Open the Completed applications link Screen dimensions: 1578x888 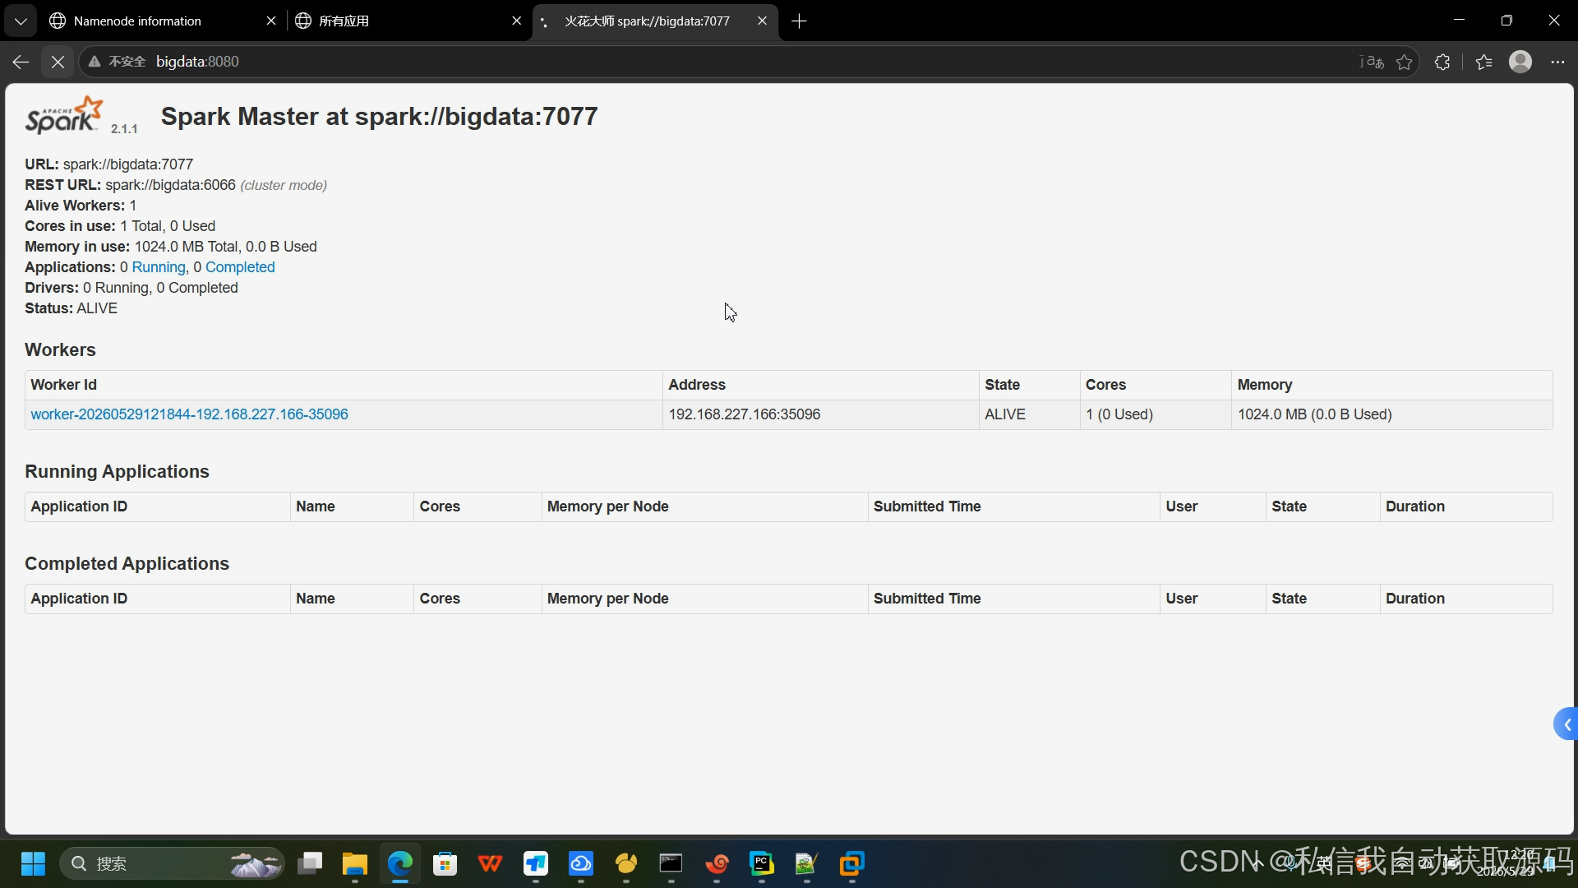(240, 267)
